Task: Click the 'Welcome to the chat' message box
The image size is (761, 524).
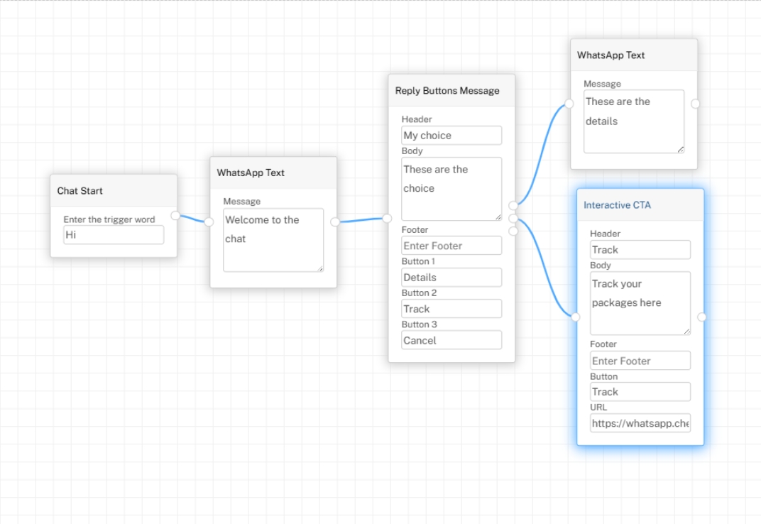Action: pos(273,239)
